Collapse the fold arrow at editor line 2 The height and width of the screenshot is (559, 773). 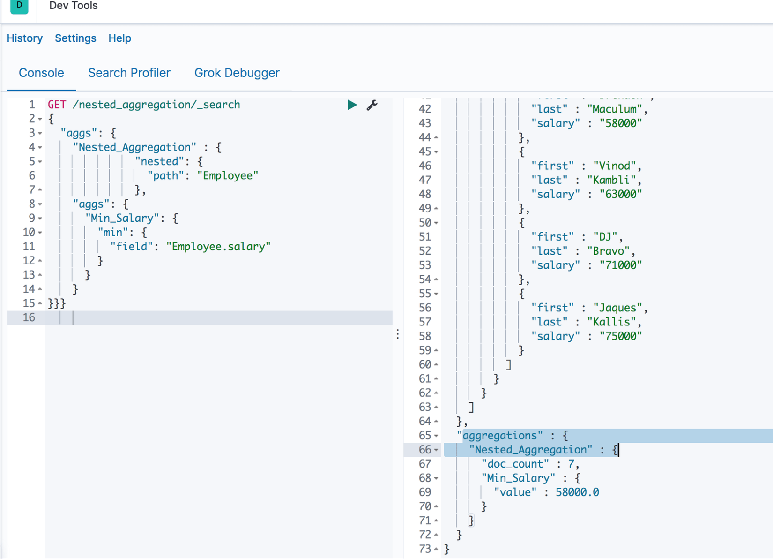click(x=40, y=119)
